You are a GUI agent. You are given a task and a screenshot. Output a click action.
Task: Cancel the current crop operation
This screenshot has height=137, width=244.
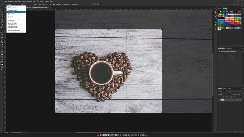click(95, 5)
